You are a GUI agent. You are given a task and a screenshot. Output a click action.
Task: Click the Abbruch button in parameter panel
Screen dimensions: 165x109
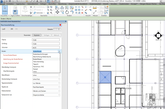coord(56,35)
